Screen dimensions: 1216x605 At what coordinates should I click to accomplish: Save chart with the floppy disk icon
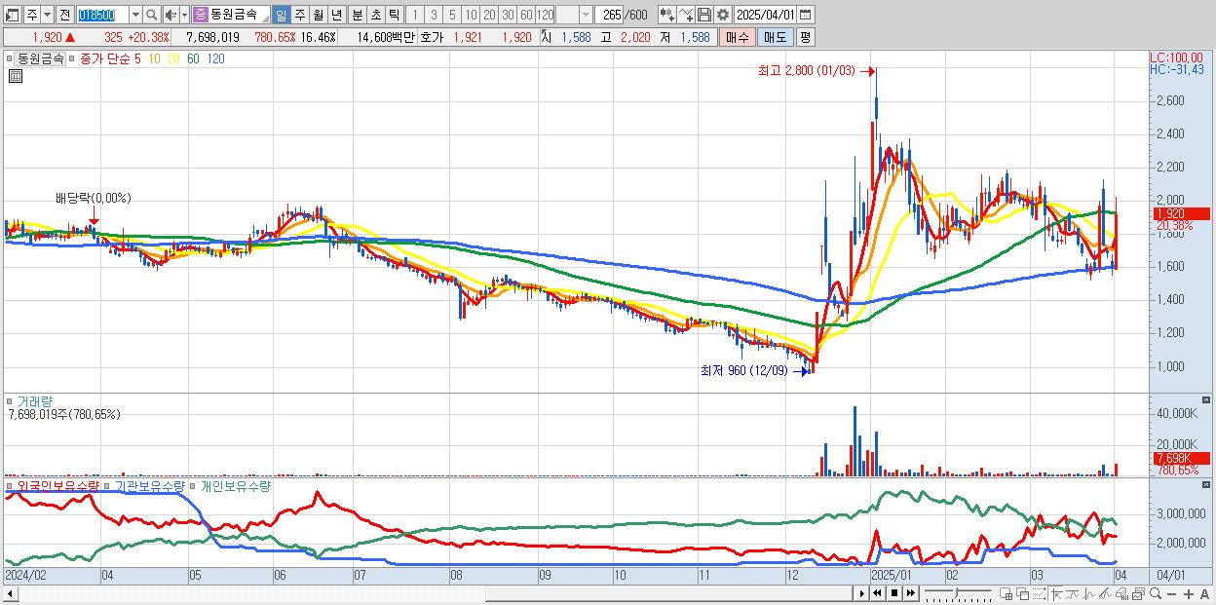pos(703,15)
